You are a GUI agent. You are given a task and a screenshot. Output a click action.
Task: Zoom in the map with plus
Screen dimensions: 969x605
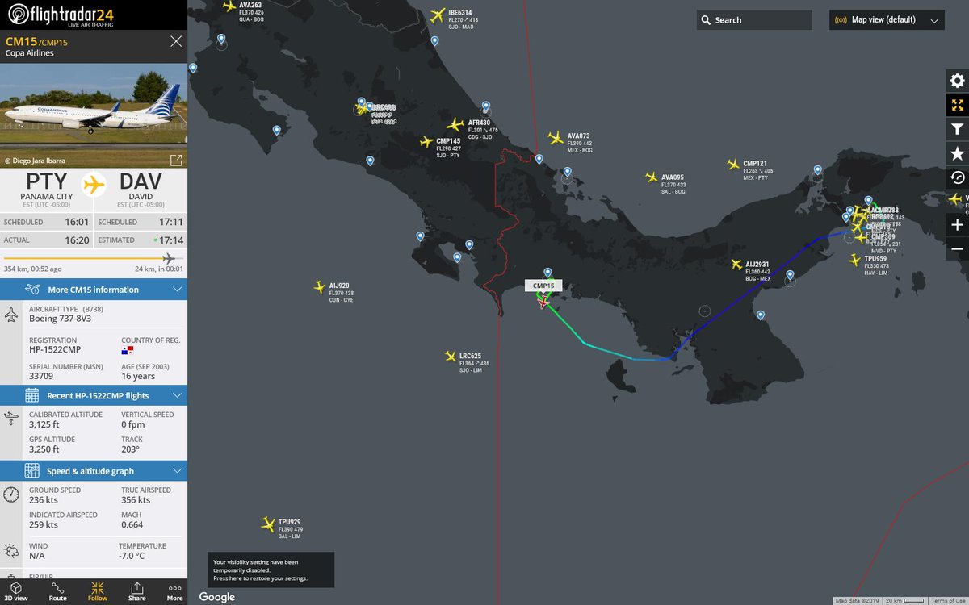click(x=957, y=225)
